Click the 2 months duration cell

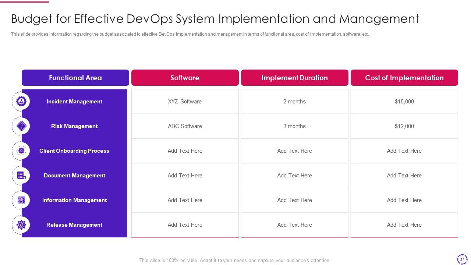(294, 102)
